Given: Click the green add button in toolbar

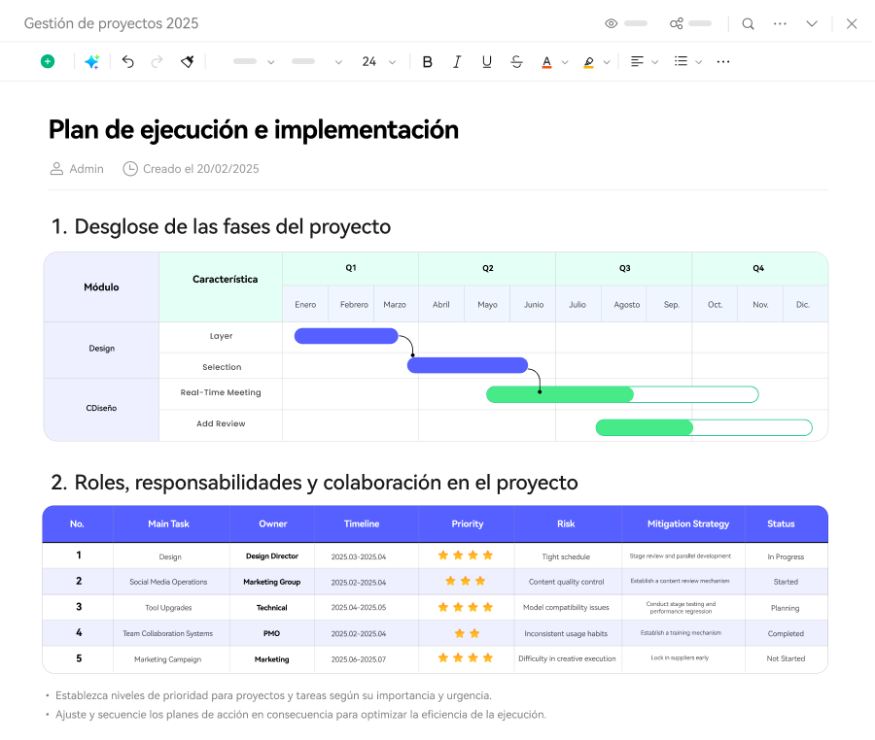Looking at the screenshot, I should pyautogui.click(x=48, y=61).
